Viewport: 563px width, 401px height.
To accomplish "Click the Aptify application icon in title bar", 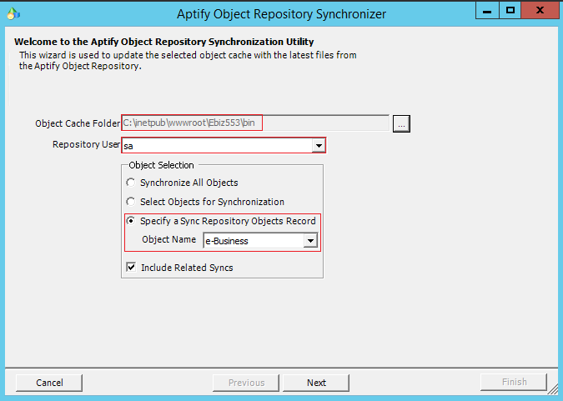I will coord(13,13).
